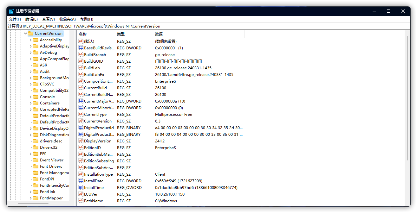Click the BaseBuildRevis... DWORD value icon

click(81, 48)
